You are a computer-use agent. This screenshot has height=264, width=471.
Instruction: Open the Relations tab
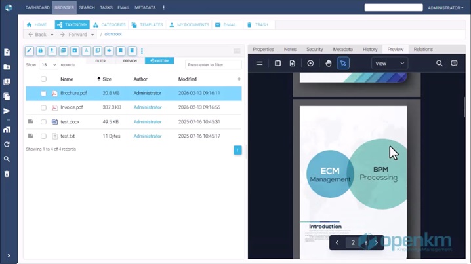click(423, 49)
